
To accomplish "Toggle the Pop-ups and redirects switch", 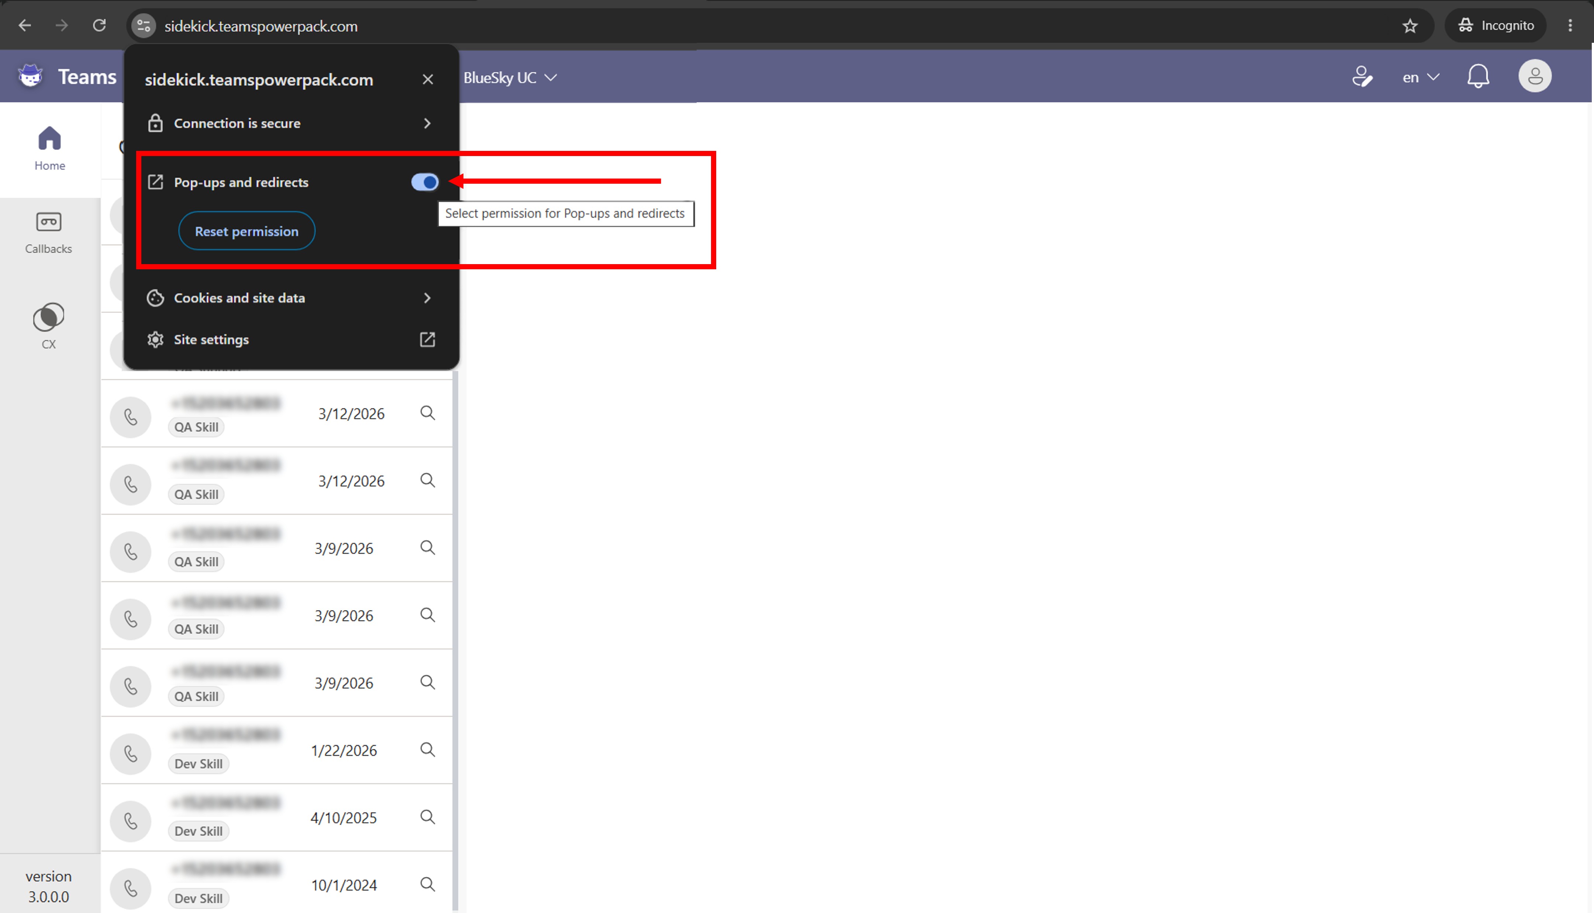I will click(425, 183).
